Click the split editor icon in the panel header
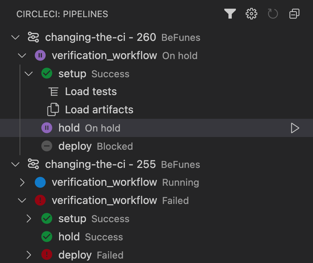 (294, 14)
